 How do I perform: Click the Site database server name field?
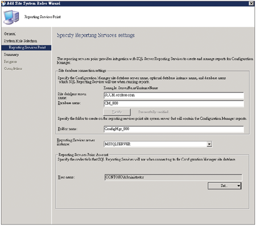pos(174,95)
